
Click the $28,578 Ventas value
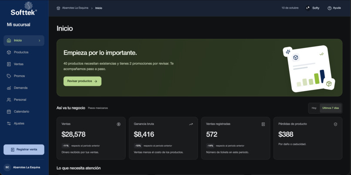(74, 134)
